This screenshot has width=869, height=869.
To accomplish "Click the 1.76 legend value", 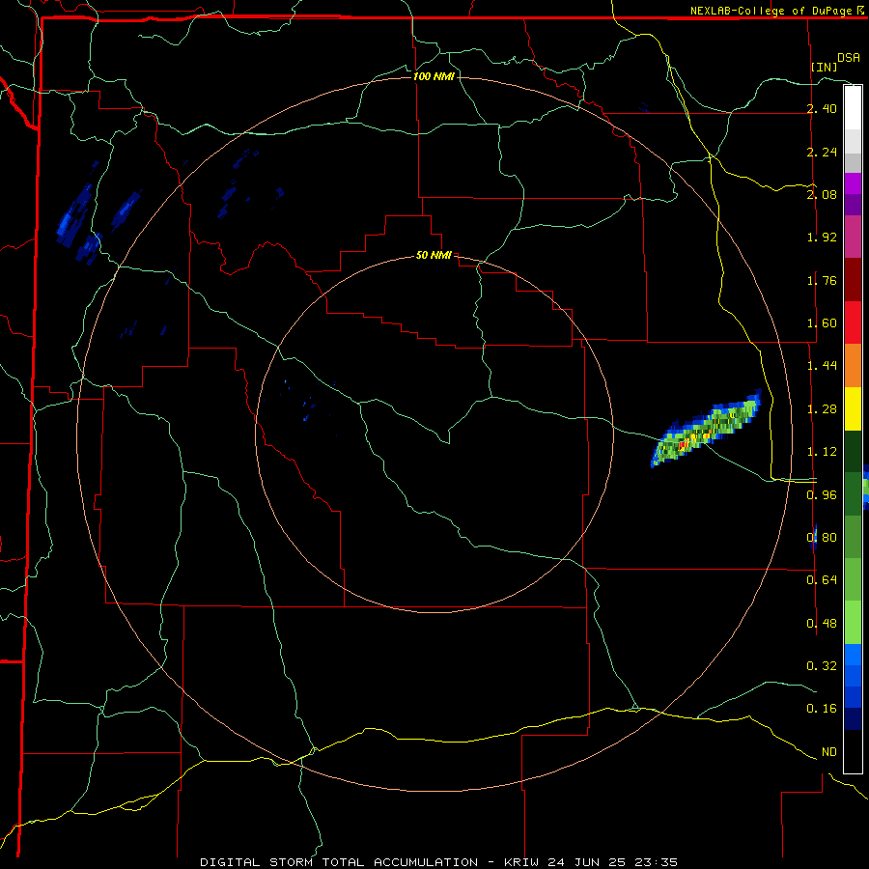I will click(x=822, y=280).
